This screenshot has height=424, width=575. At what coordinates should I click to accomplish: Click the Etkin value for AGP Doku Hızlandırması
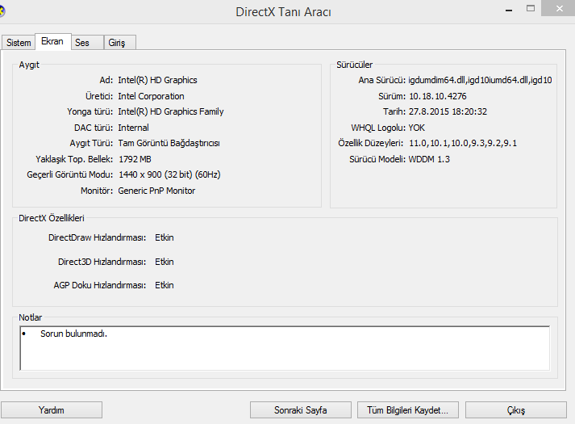point(165,285)
